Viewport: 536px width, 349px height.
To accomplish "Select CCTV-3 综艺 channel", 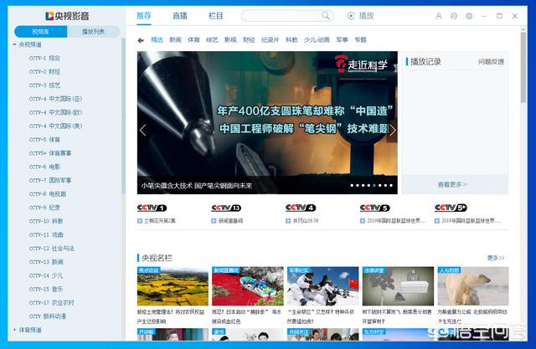I will 44,85.
